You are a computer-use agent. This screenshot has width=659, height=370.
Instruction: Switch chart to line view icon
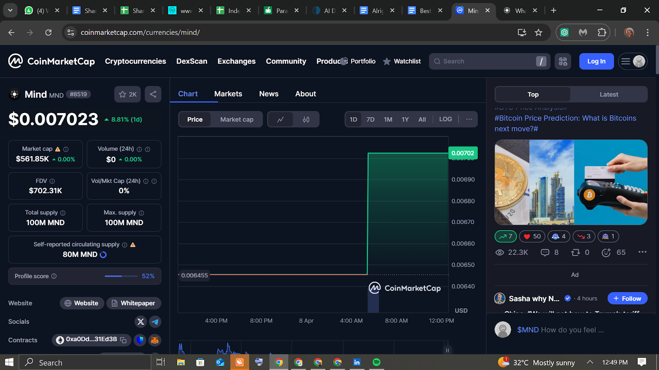pyautogui.click(x=280, y=119)
